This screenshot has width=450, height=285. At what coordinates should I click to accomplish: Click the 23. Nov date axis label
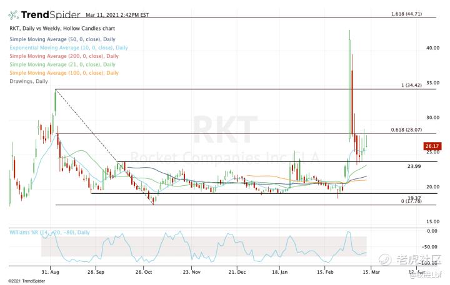pos(192,272)
